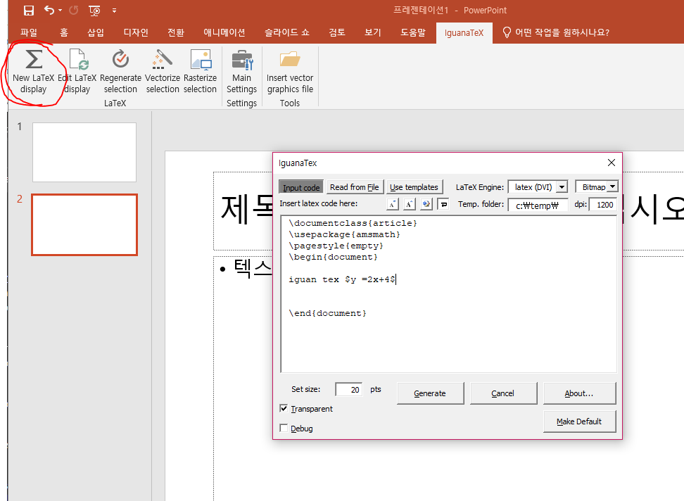The image size is (684, 501).
Task: Open the 파일 menu
Action: 29,32
